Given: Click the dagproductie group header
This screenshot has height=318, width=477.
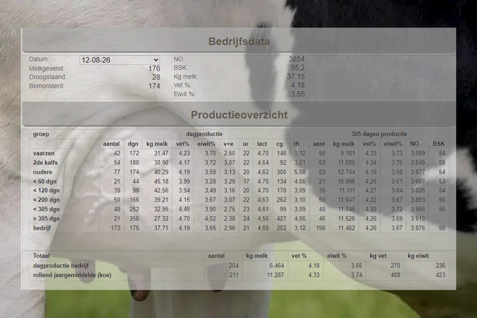Looking at the screenshot, I should coord(204,134).
